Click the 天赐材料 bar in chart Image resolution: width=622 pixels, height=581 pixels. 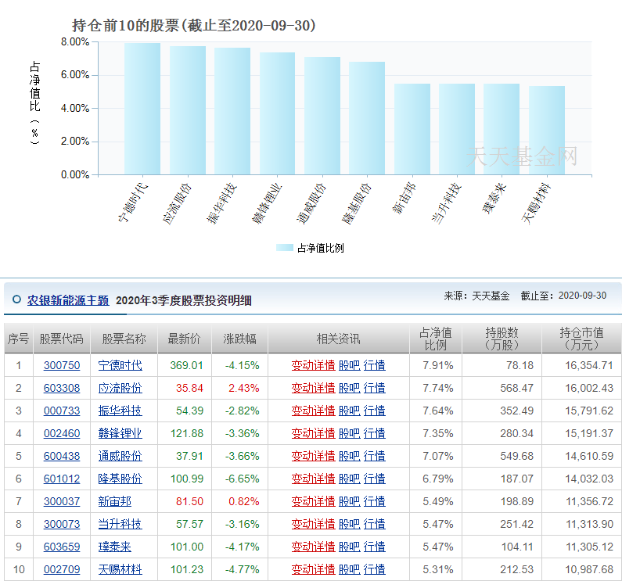click(x=547, y=131)
